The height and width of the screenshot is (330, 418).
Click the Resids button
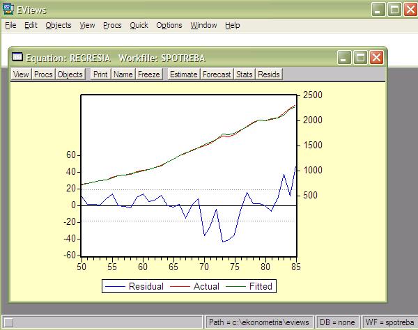click(x=269, y=74)
